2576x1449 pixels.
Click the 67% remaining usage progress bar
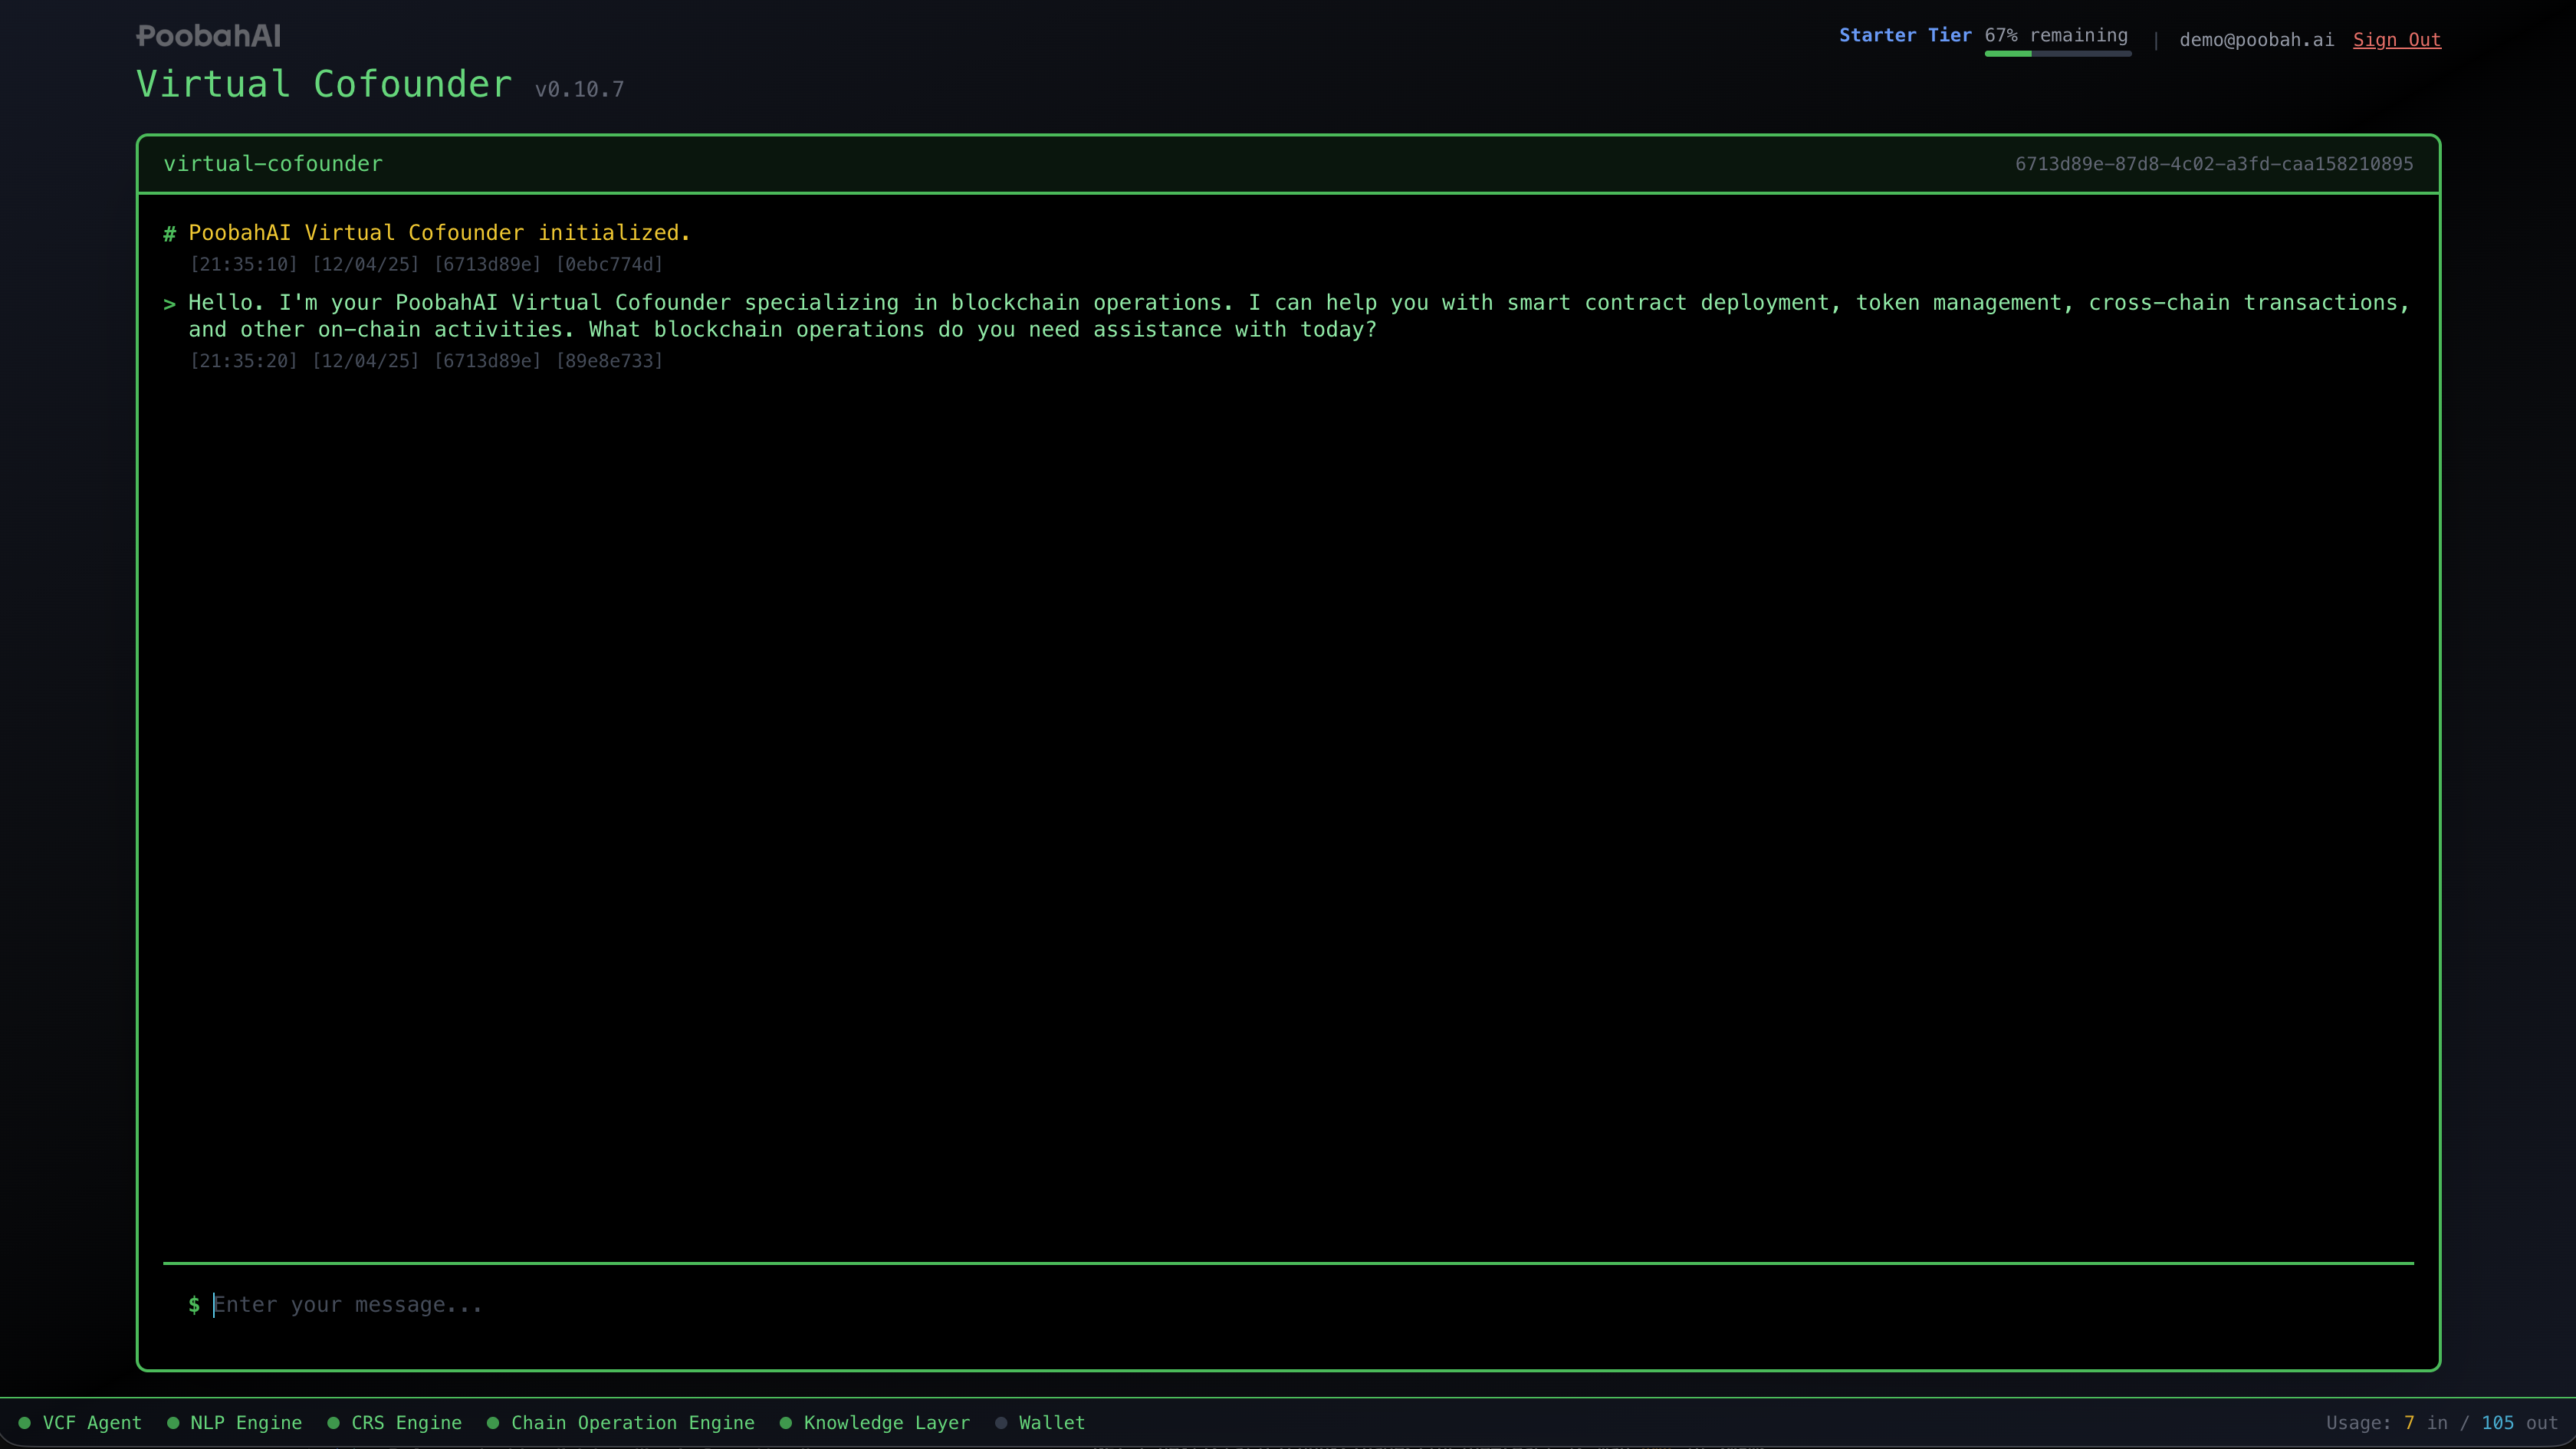(x=2057, y=53)
